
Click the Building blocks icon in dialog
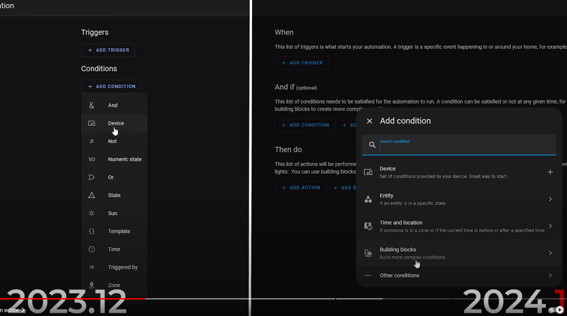pos(368,253)
